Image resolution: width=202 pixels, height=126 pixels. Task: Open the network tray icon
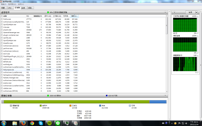(x=183, y=123)
